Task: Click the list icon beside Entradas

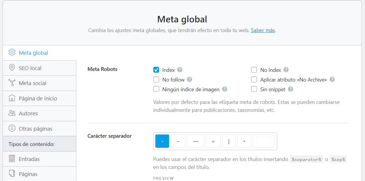Action: (x=11, y=159)
